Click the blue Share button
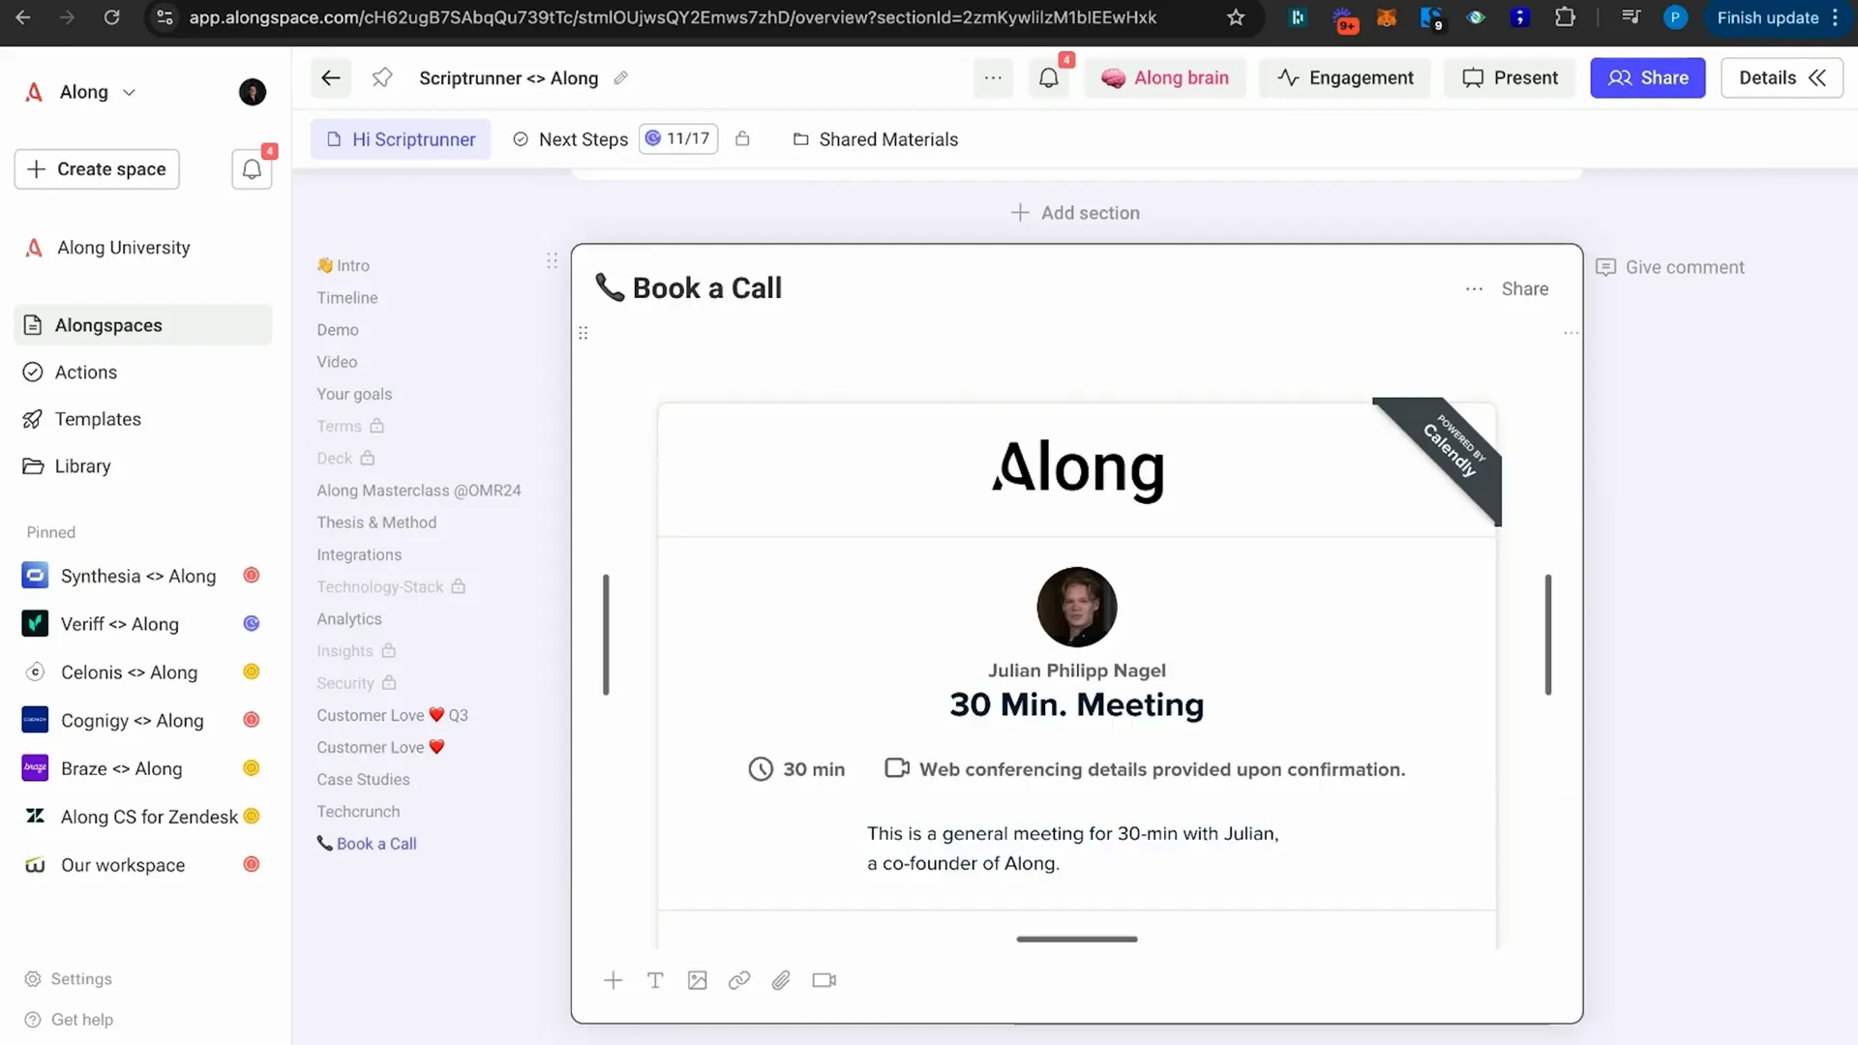Screen dimensions: 1858x1045 (1648, 78)
